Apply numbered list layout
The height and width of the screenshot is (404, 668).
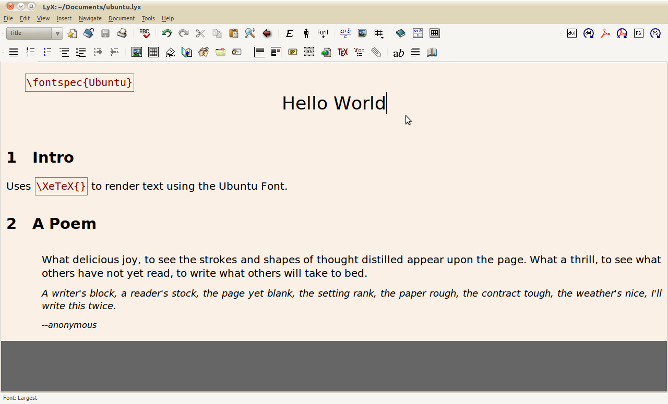coord(31,52)
